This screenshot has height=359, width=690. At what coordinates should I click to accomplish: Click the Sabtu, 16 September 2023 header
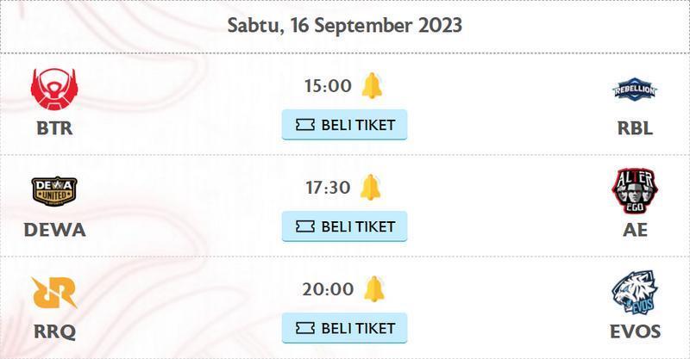click(x=344, y=25)
